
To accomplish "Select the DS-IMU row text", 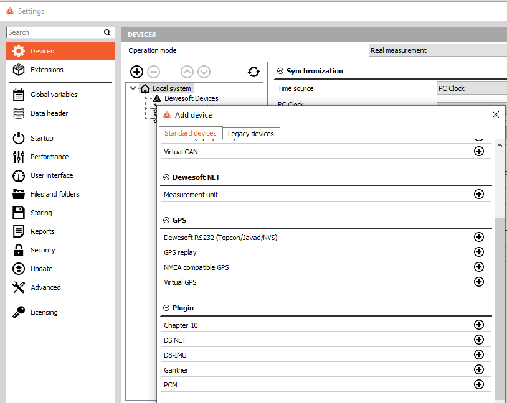I will [x=175, y=355].
